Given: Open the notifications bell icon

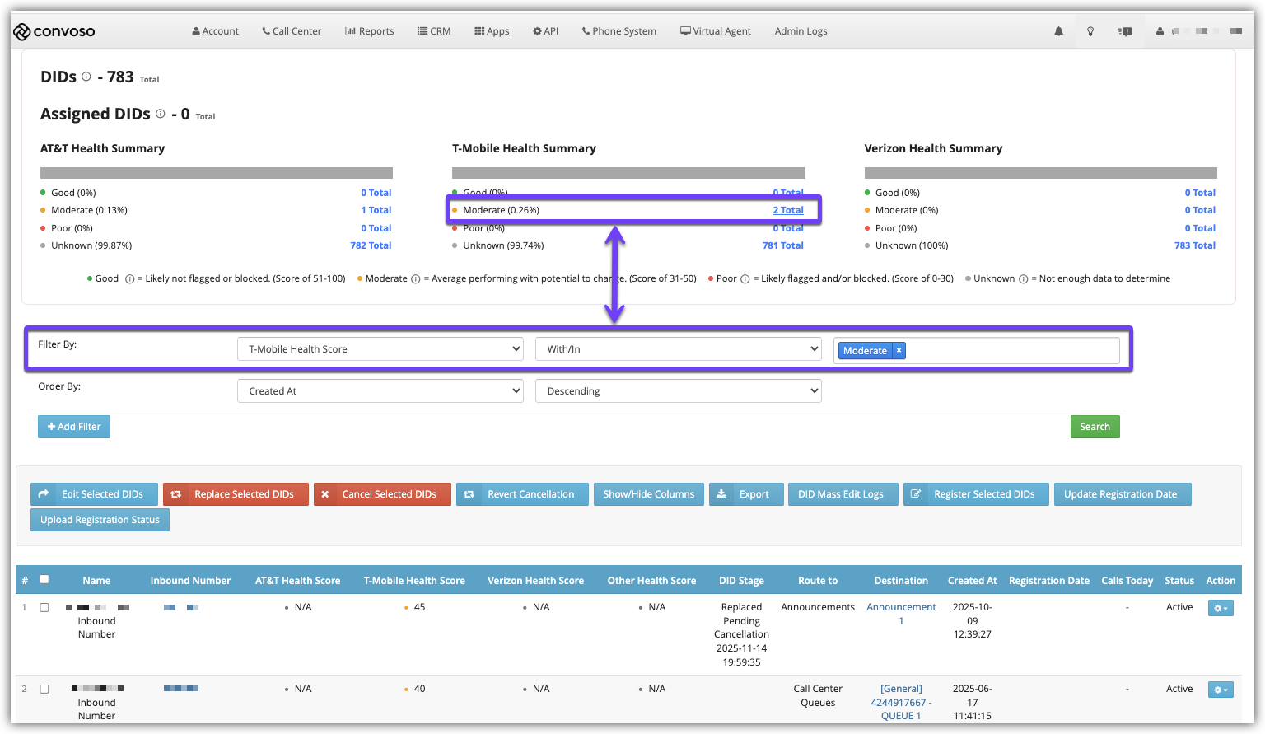Looking at the screenshot, I should [1058, 31].
